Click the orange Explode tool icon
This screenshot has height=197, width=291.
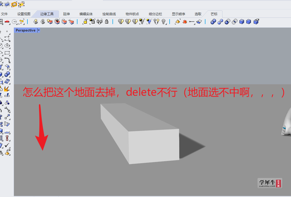click(x=7, y=89)
